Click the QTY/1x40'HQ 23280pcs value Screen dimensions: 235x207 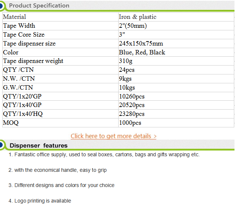(x=132, y=114)
